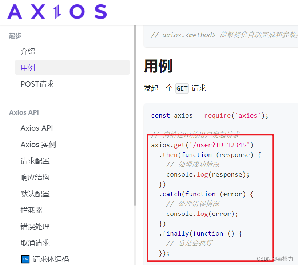Click the GET inline code tag
Viewport: 298px width, 265px height.
[x=182, y=88]
